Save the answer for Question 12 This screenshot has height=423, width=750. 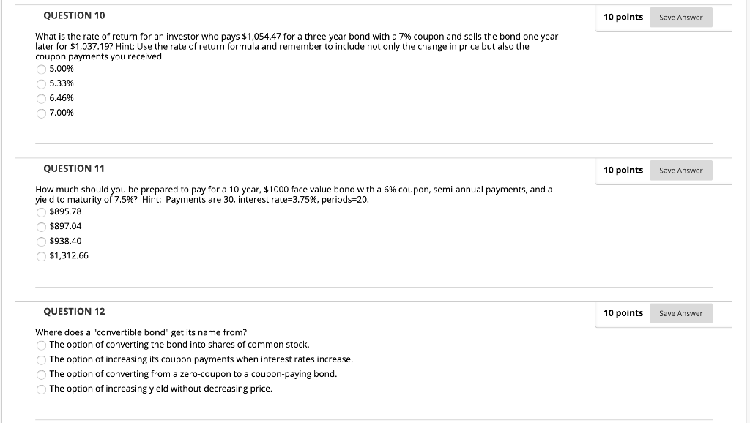(680, 312)
